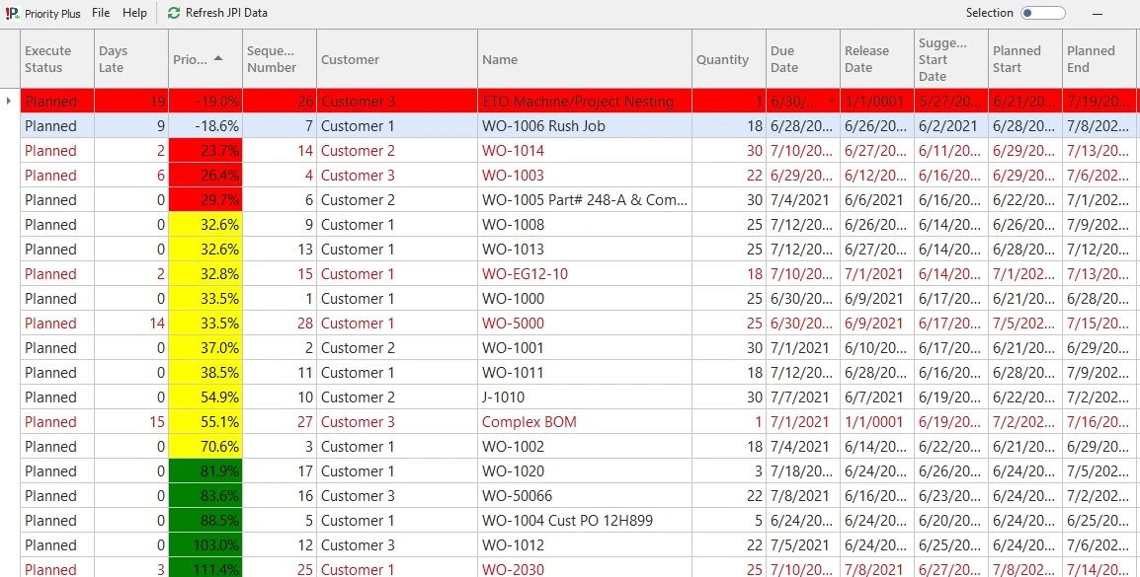
Task: Click the Execute Status column header
Action: (47, 59)
